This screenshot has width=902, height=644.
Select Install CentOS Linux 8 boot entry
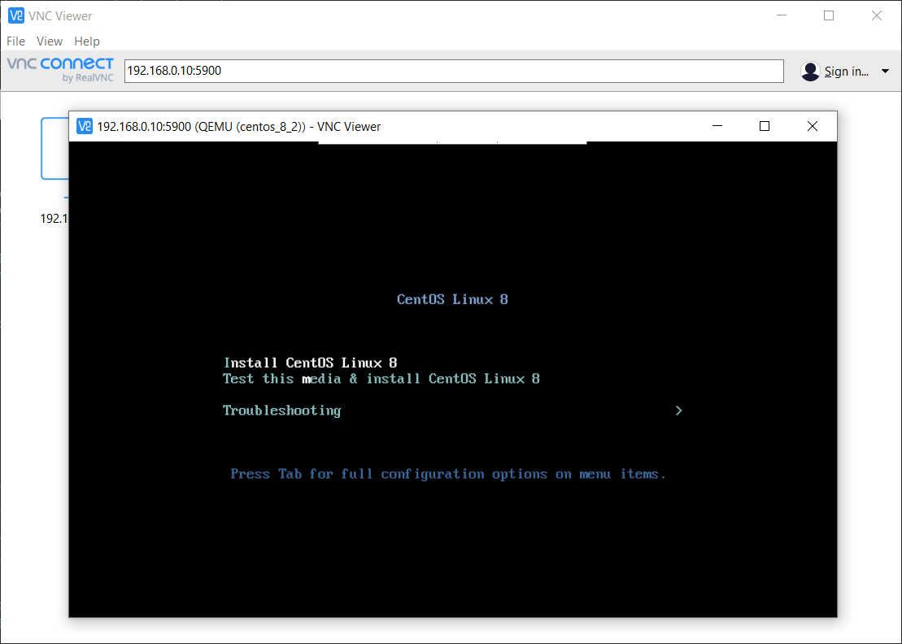click(x=310, y=363)
